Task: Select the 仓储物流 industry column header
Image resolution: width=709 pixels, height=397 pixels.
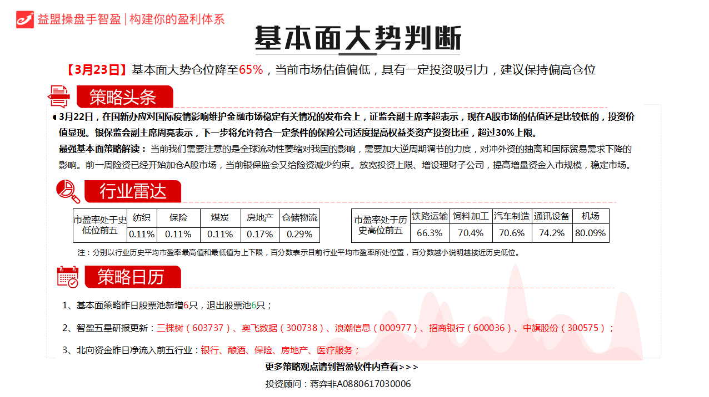Action: [299, 217]
